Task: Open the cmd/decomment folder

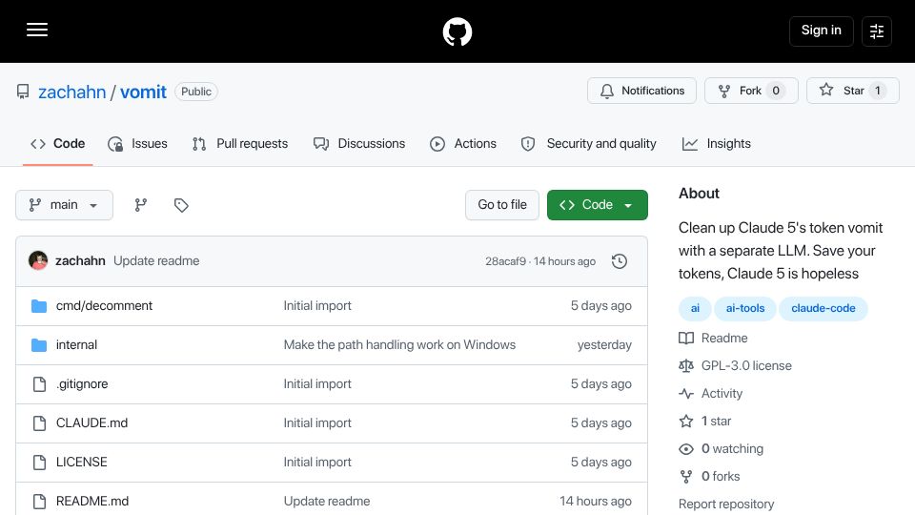Action: [x=104, y=306]
